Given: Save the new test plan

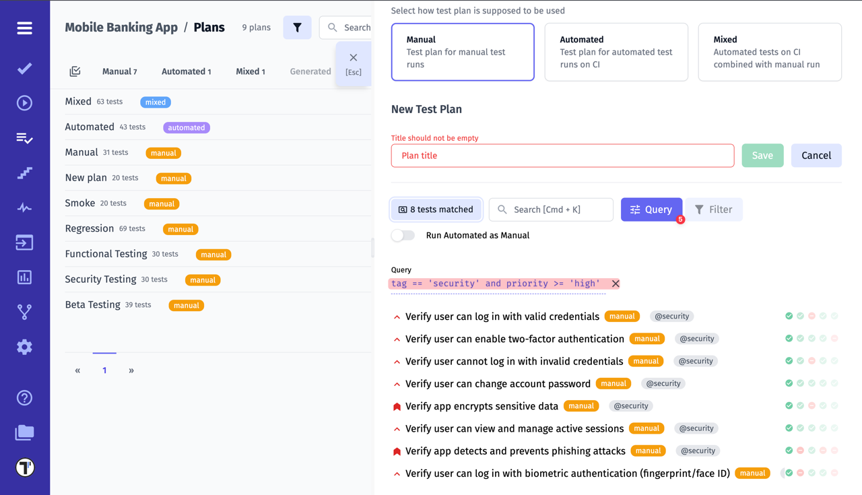Looking at the screenshot, I should pyautogui.click(x=762, y=155).
